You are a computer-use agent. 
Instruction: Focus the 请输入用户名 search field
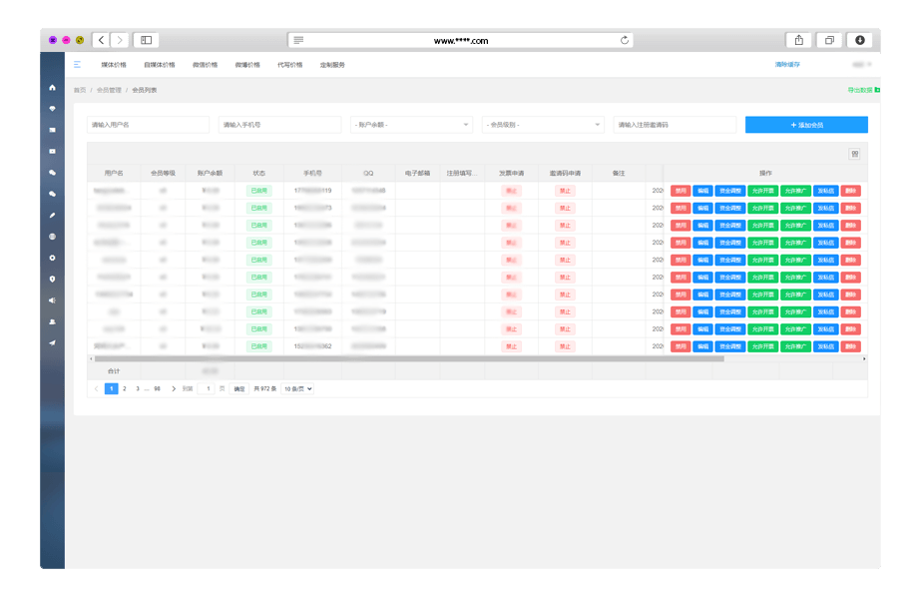click(x=148, y=125)
